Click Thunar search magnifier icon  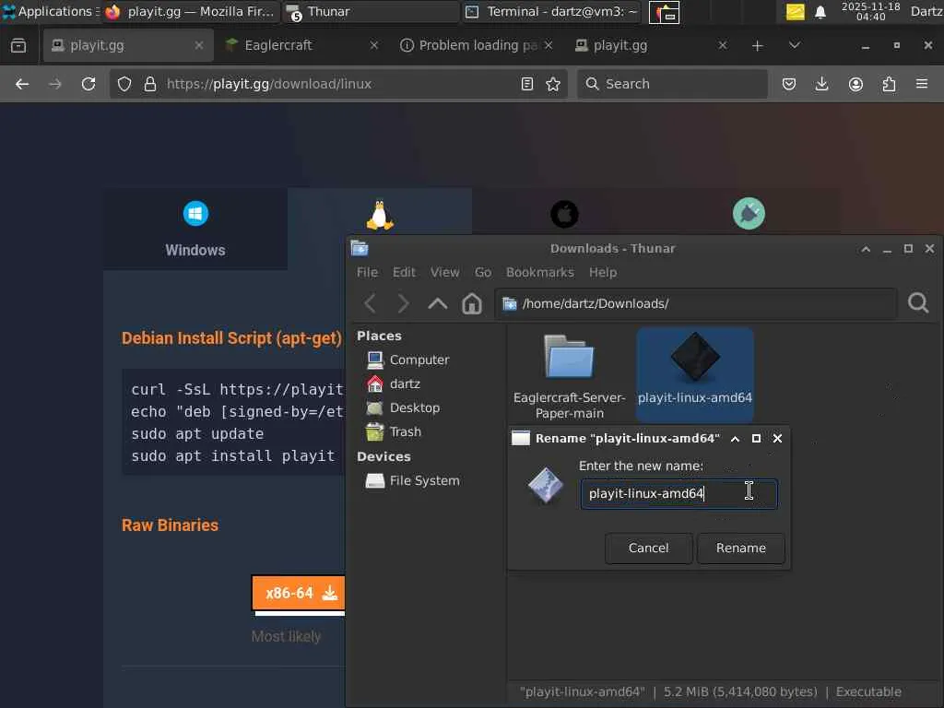[918, 302]
